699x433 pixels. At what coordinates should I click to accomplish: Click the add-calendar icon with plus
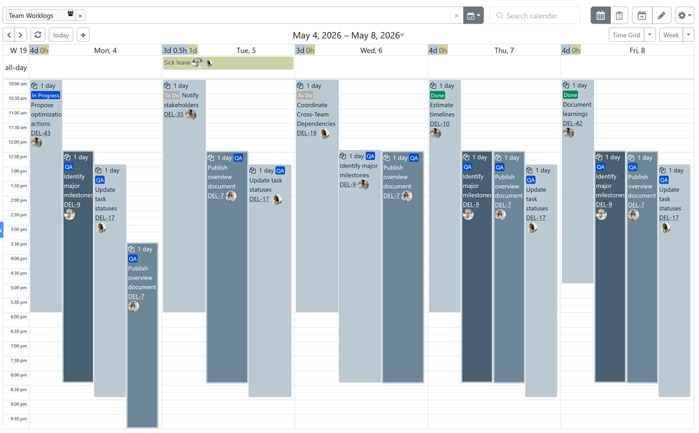[x=642, y=15]
